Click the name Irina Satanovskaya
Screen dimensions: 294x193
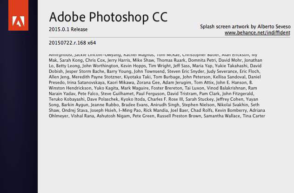pos(86,83)
